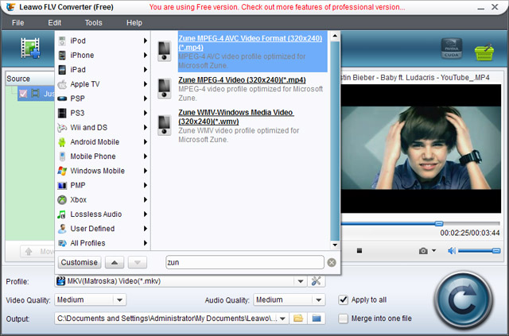Screen dimensions: 509x336
Task: Open the Help menu
Action: (134, 23)
